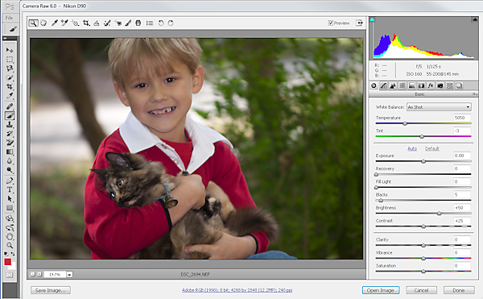Click the zoom in plus button
Image resolution: width=483 pixels, height=299 pixels.
[39, 274]
